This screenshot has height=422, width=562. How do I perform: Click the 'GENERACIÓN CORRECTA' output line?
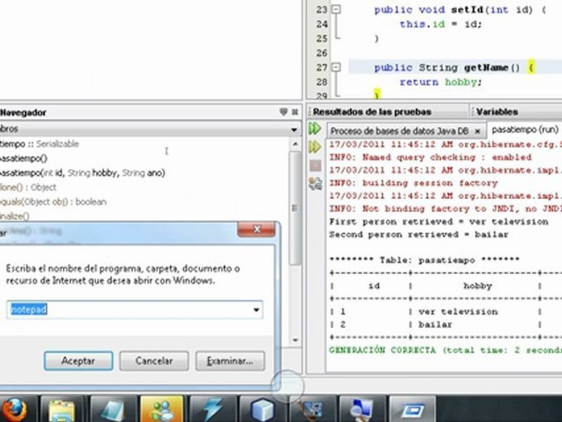[x=446, y=350]
